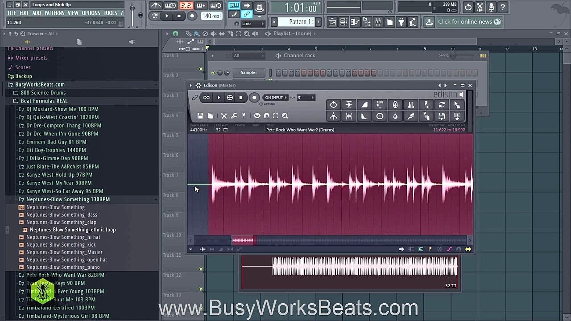The image size is (571, 321).
Task: Collapse the BusyWorksBeats.com browser folder
Action: point(40,84)
